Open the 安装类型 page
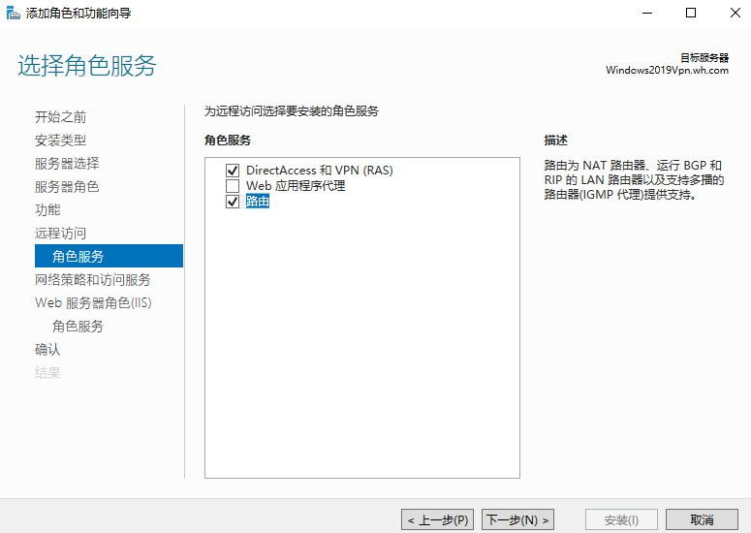The image size is (751, 533). click(60, 141)
